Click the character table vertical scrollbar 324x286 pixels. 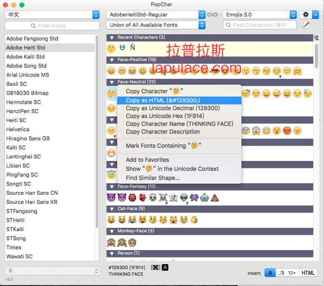coord(316,56)
